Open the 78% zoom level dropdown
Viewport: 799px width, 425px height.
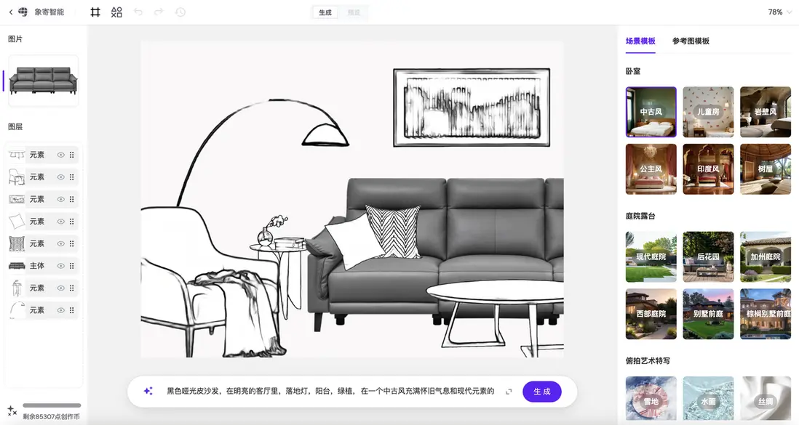pyautogui.click(x=779, y=12)
